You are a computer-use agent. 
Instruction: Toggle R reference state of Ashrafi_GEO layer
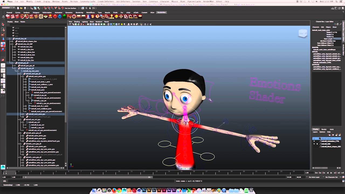pyautogui.click(x=317, y=144)
